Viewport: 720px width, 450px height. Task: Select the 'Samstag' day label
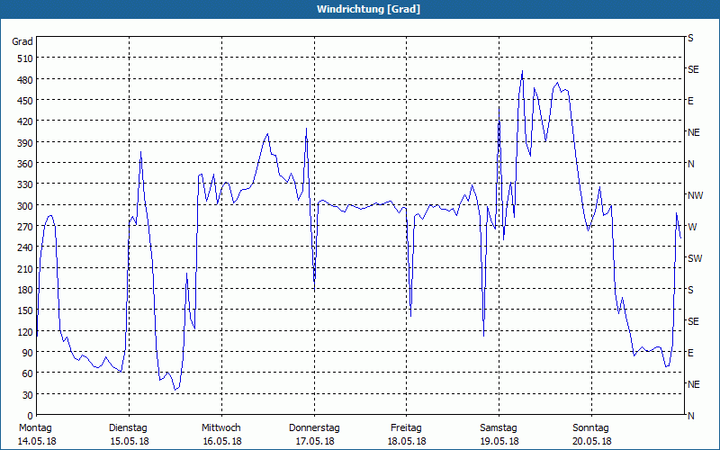pyautogui.click(x=499, y=428)
